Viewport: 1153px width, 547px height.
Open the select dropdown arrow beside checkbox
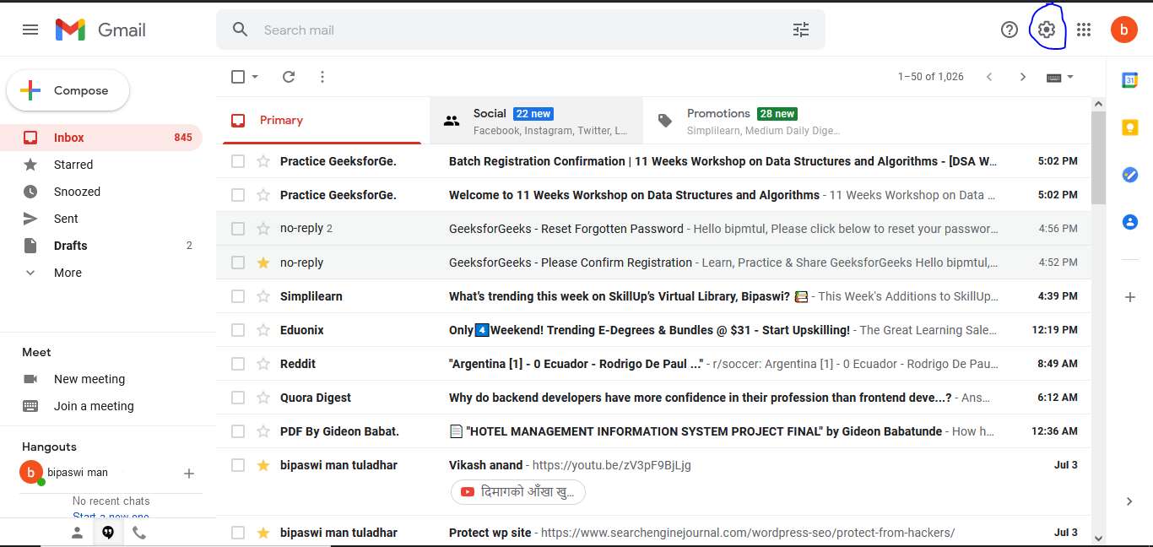tap(255, 77)
